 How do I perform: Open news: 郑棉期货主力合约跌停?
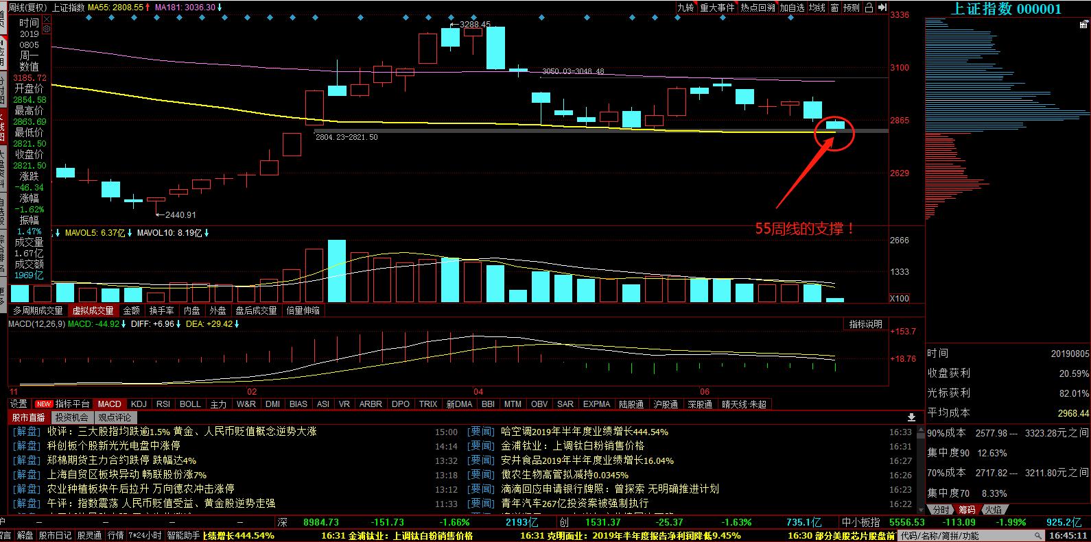tap(121, 460)
